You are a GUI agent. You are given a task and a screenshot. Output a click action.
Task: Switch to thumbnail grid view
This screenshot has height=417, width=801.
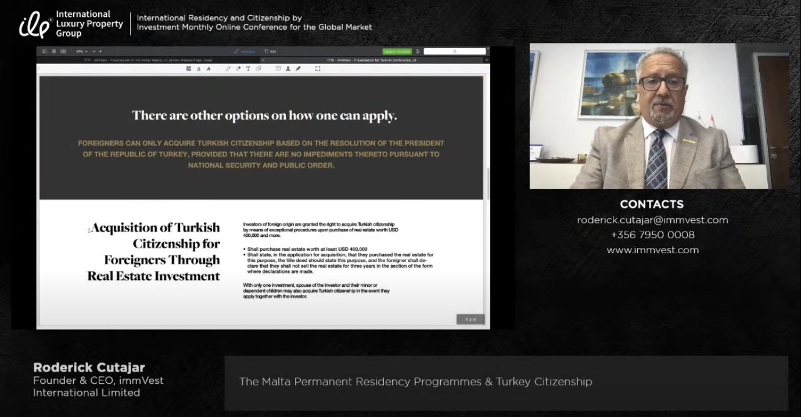point(54,52)
